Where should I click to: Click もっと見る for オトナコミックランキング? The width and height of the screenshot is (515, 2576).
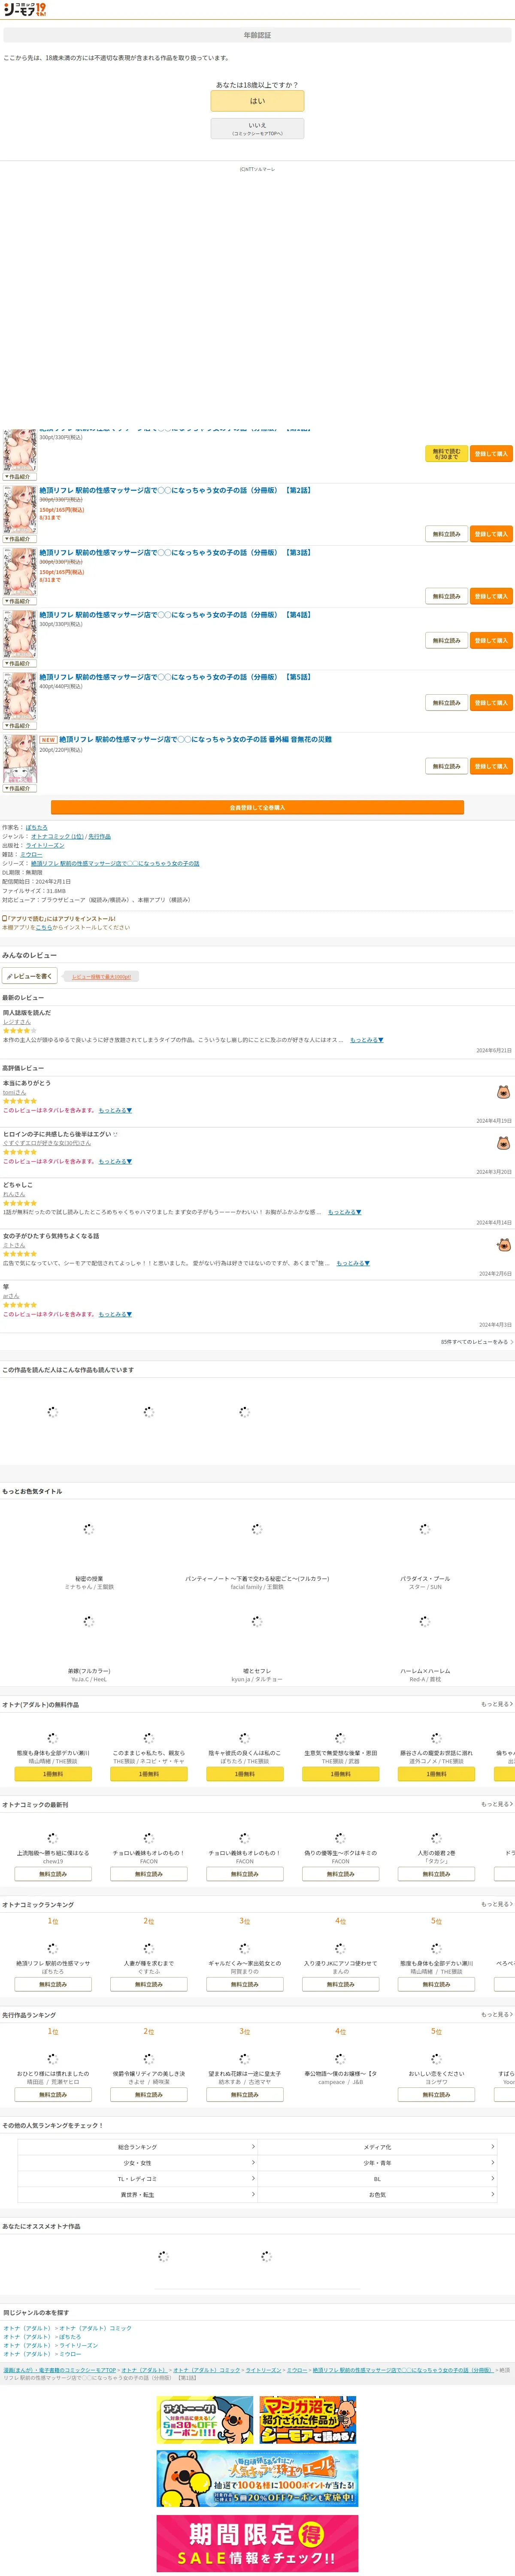click(x=497, y=1904)
